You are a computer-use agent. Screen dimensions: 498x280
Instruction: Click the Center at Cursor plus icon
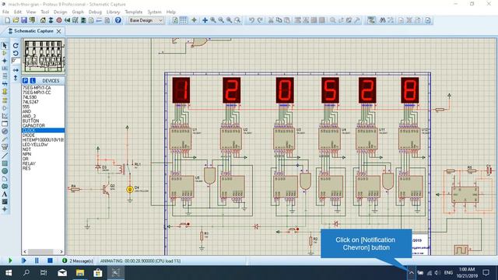point(205,20)
